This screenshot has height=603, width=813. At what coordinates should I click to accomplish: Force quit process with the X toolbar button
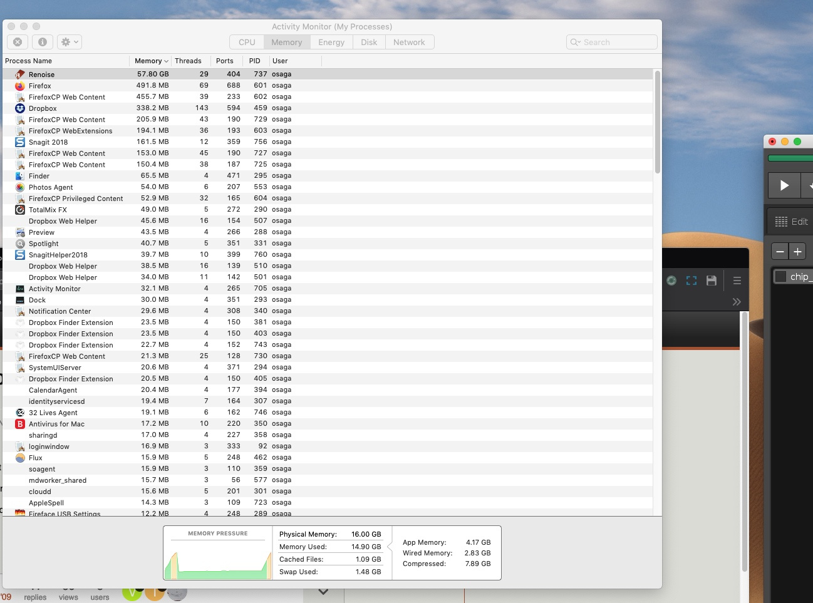point(18,42)
